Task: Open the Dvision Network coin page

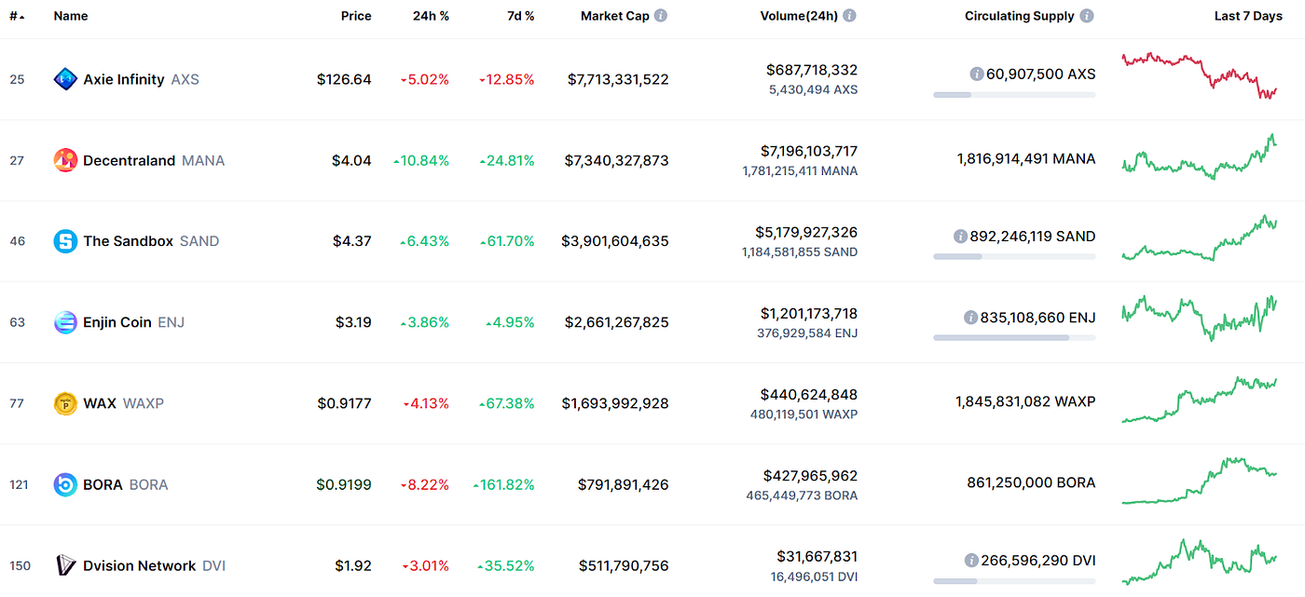Action: 140,565
